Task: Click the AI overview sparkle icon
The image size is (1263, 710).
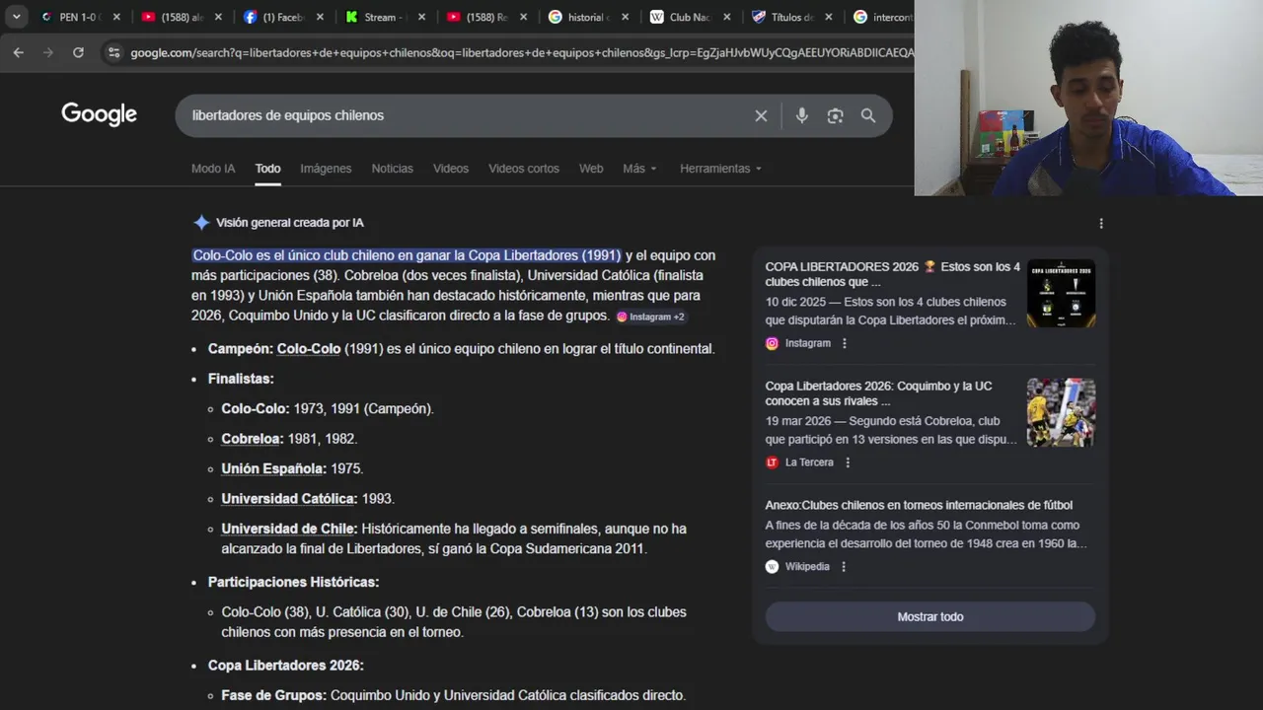Action: pos(201,223)
